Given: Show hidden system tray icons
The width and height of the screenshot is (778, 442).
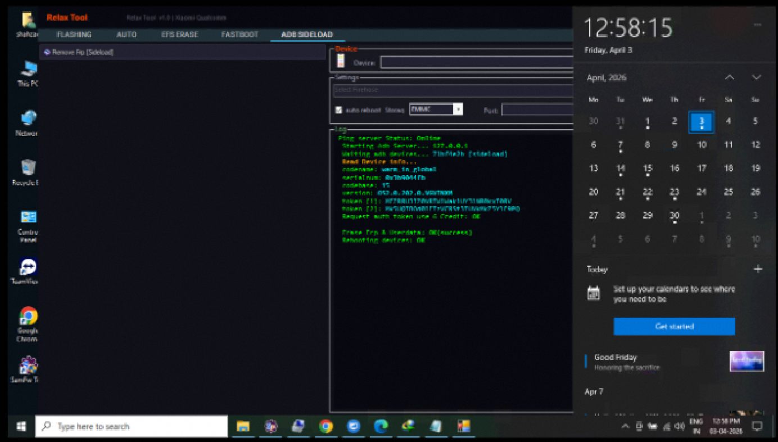Looking at the screenshot, I should [625, 426].
